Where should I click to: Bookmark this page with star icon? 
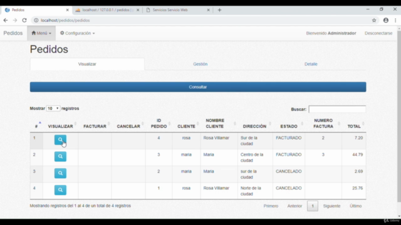374,21
